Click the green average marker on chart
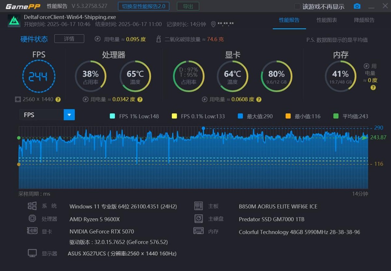The image size is (391, 271). pos(19,138)
